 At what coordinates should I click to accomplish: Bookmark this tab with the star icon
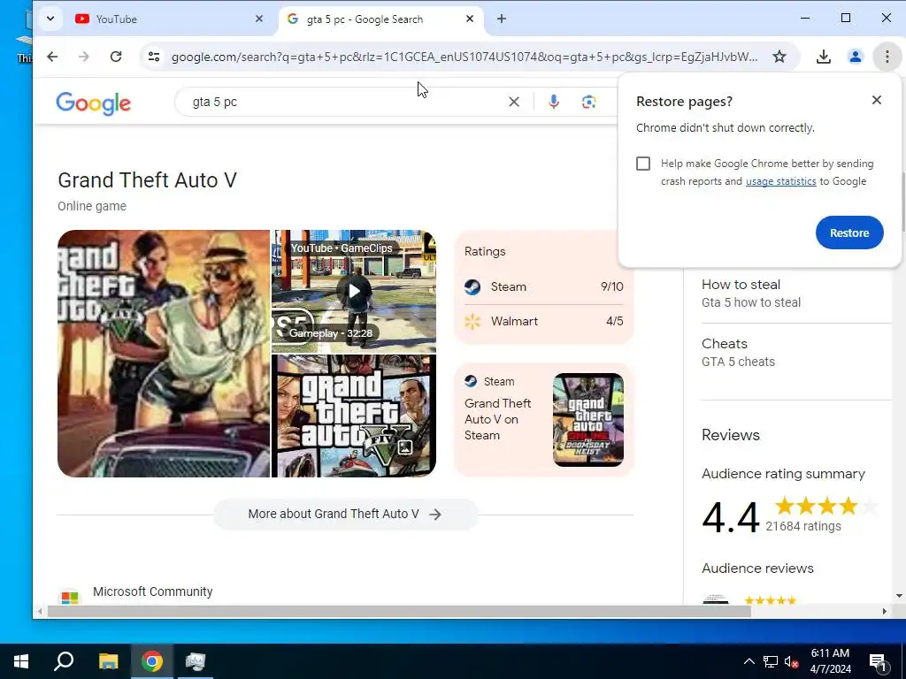point(779,57)
